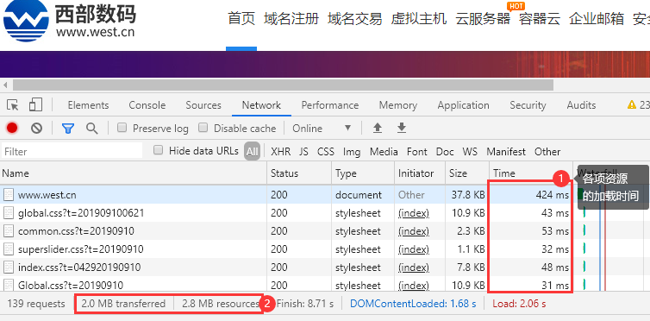
Task: Open the 容器云 menu item
Action: click(x=540, y=19)
